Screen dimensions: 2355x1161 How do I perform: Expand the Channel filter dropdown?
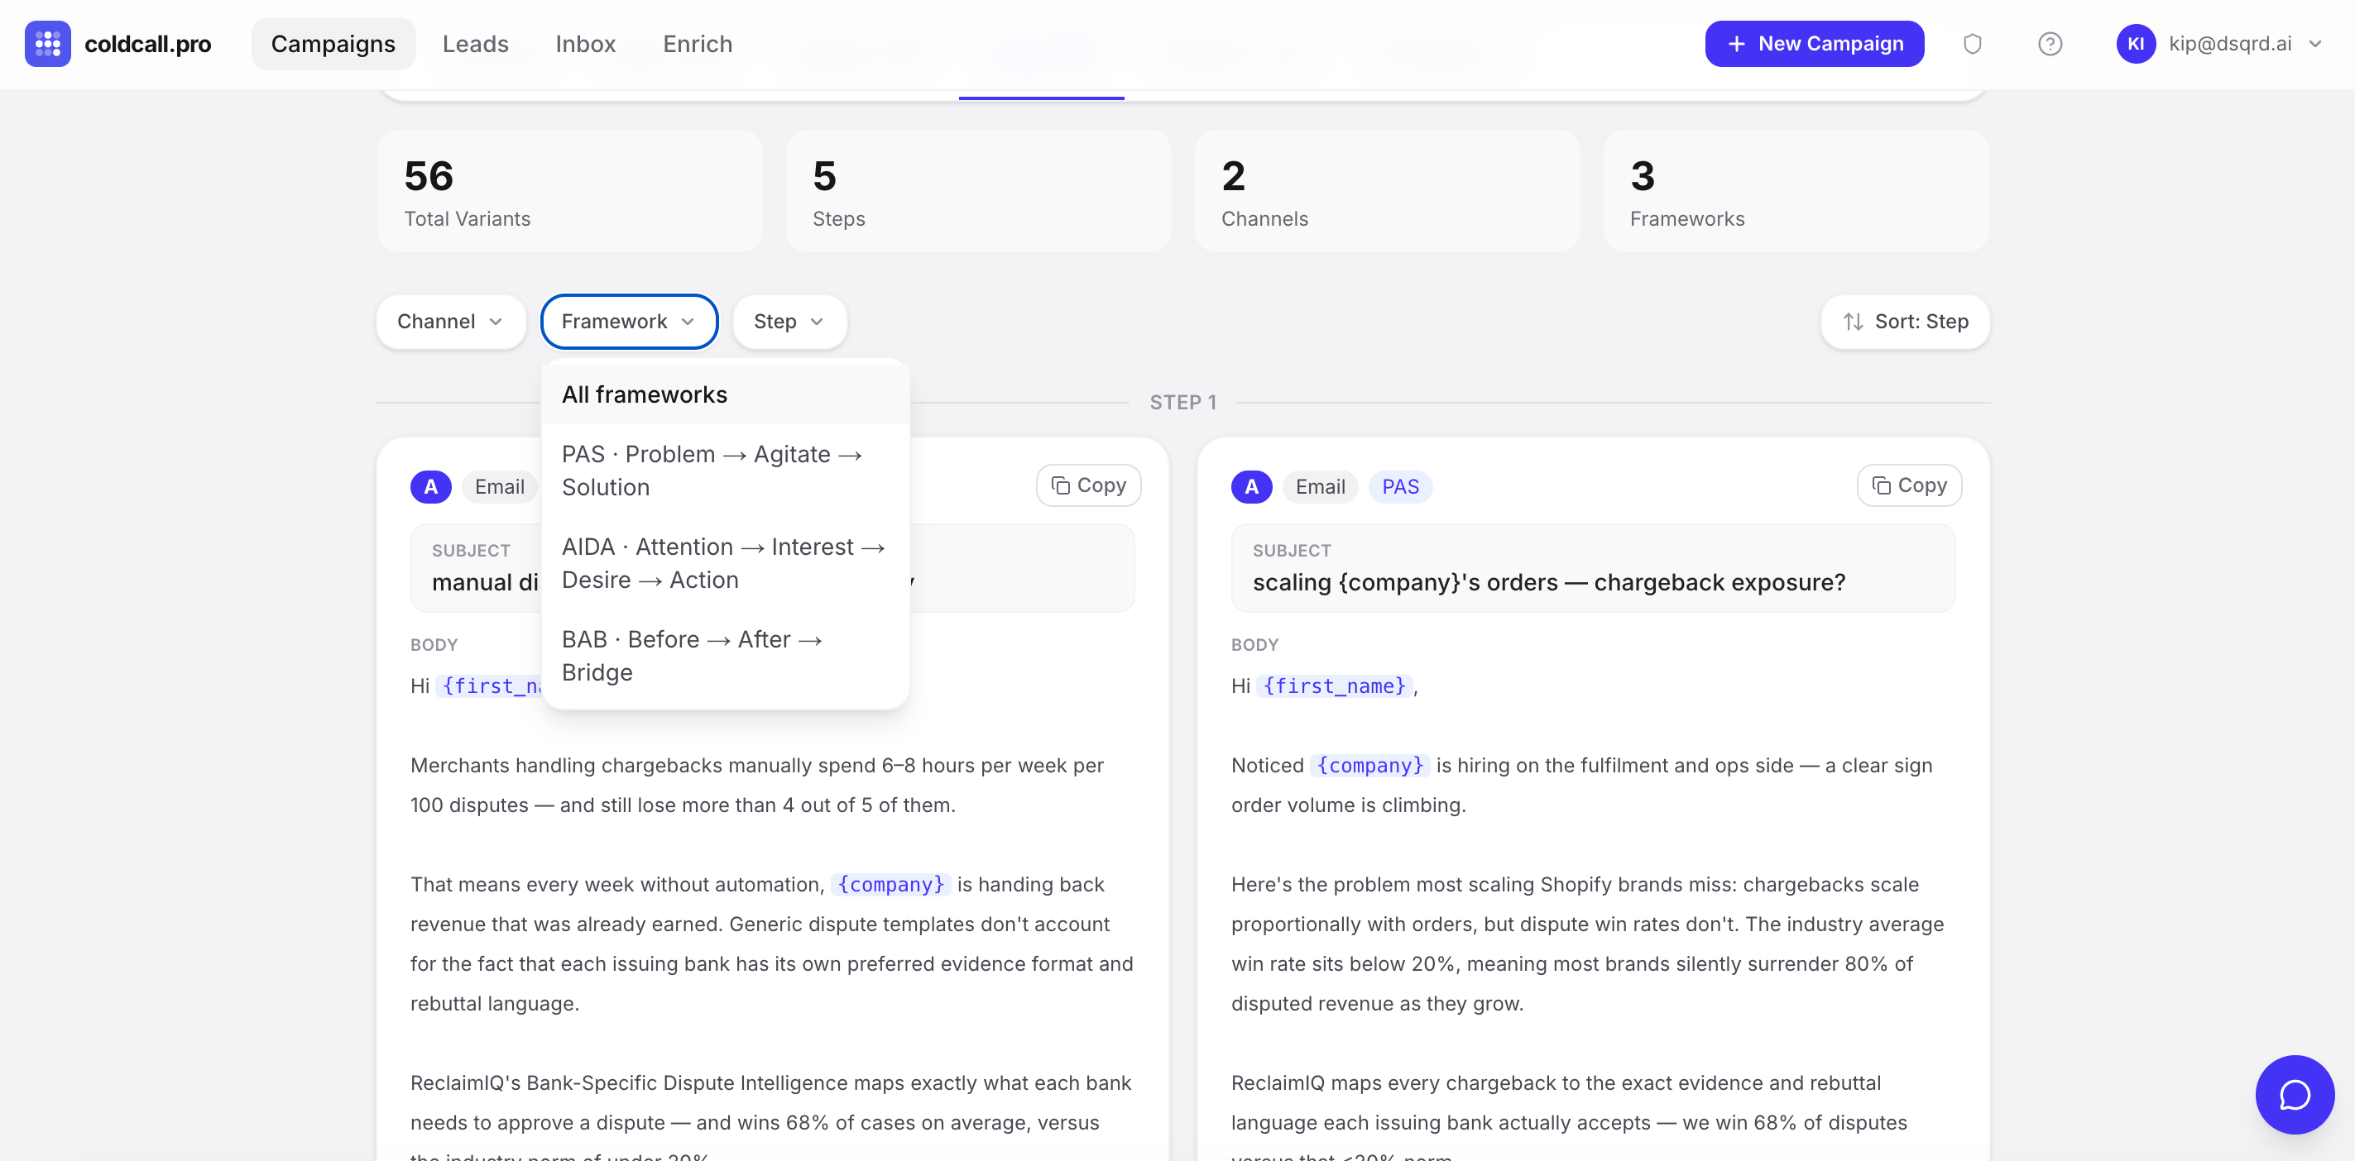point(450,322)
